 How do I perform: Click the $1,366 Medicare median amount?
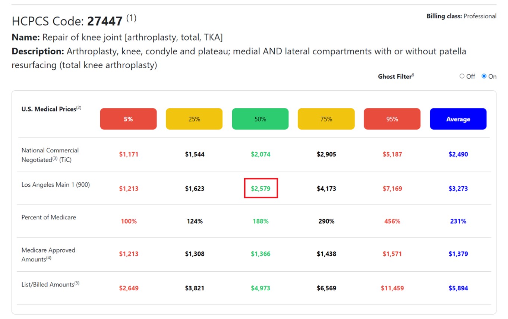tap(261, 254)
